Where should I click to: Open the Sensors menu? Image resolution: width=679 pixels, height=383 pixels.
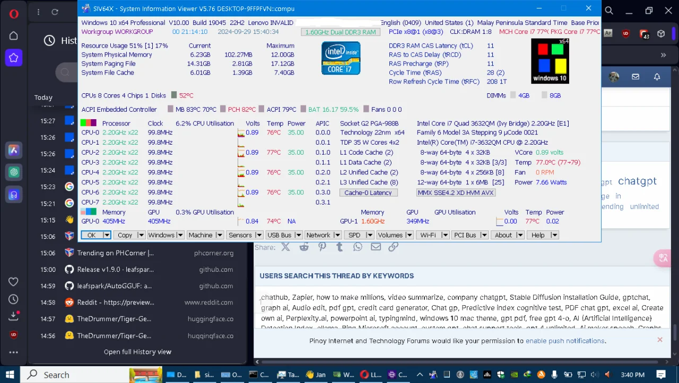pos(240,235)
